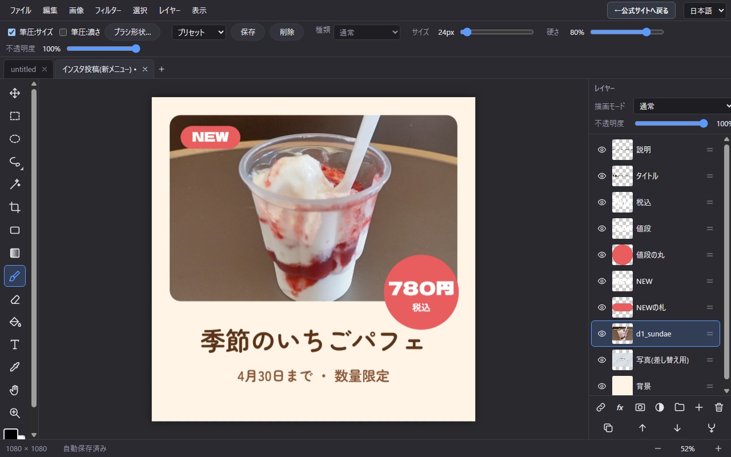Enable 筆圧:濃さ checkbox
Screen dimensions: 731x457
63,32
